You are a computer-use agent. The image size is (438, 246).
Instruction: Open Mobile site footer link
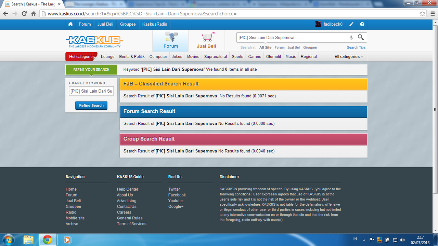click(75, 218)
